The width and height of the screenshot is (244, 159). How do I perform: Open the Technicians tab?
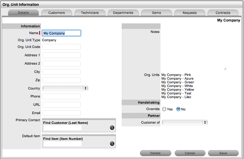90,13
